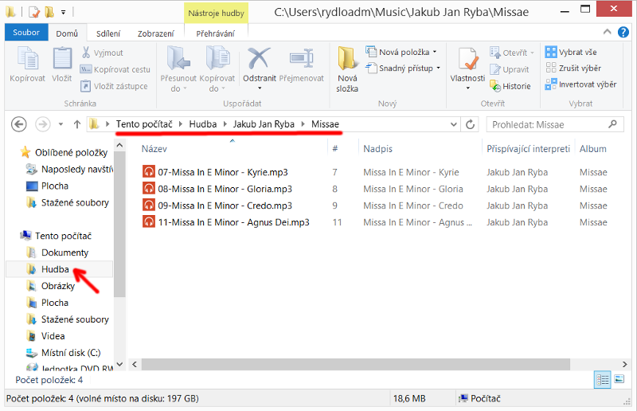Click the Vložit paste icon
Screen dimensions: 637x411
[x=61, y=61]
